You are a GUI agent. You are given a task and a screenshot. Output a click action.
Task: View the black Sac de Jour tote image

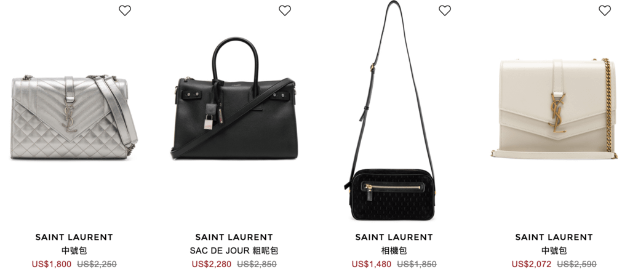click(234, 99)
